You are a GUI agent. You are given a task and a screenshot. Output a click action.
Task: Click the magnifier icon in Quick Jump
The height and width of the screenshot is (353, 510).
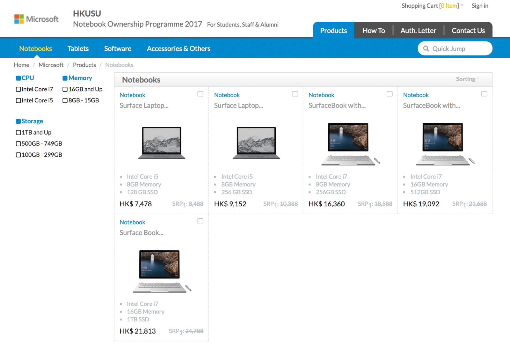click(x=426, y=49)
